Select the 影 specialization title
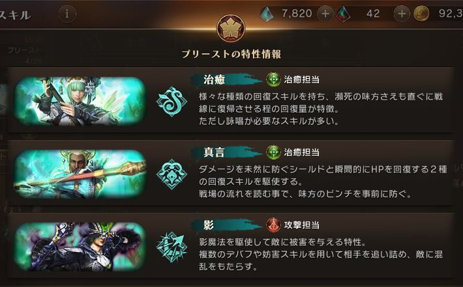The height and width of the screenshot is (287, 463). (x=209, y=225)
